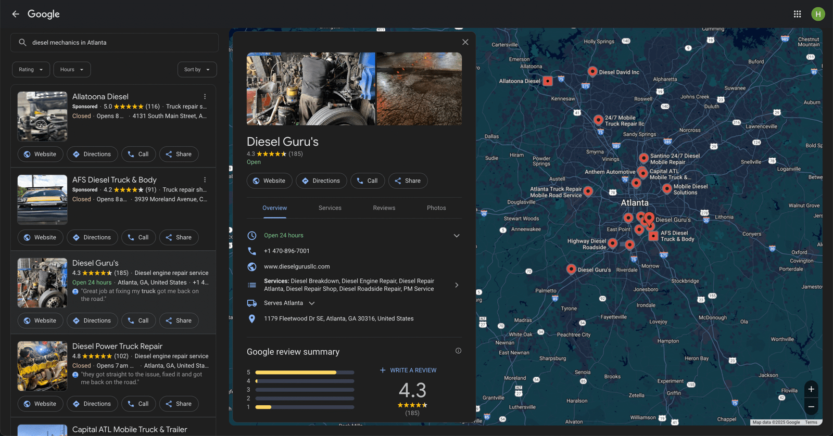Select the Diesel David Inc map pin

click(x=592, y=71)
